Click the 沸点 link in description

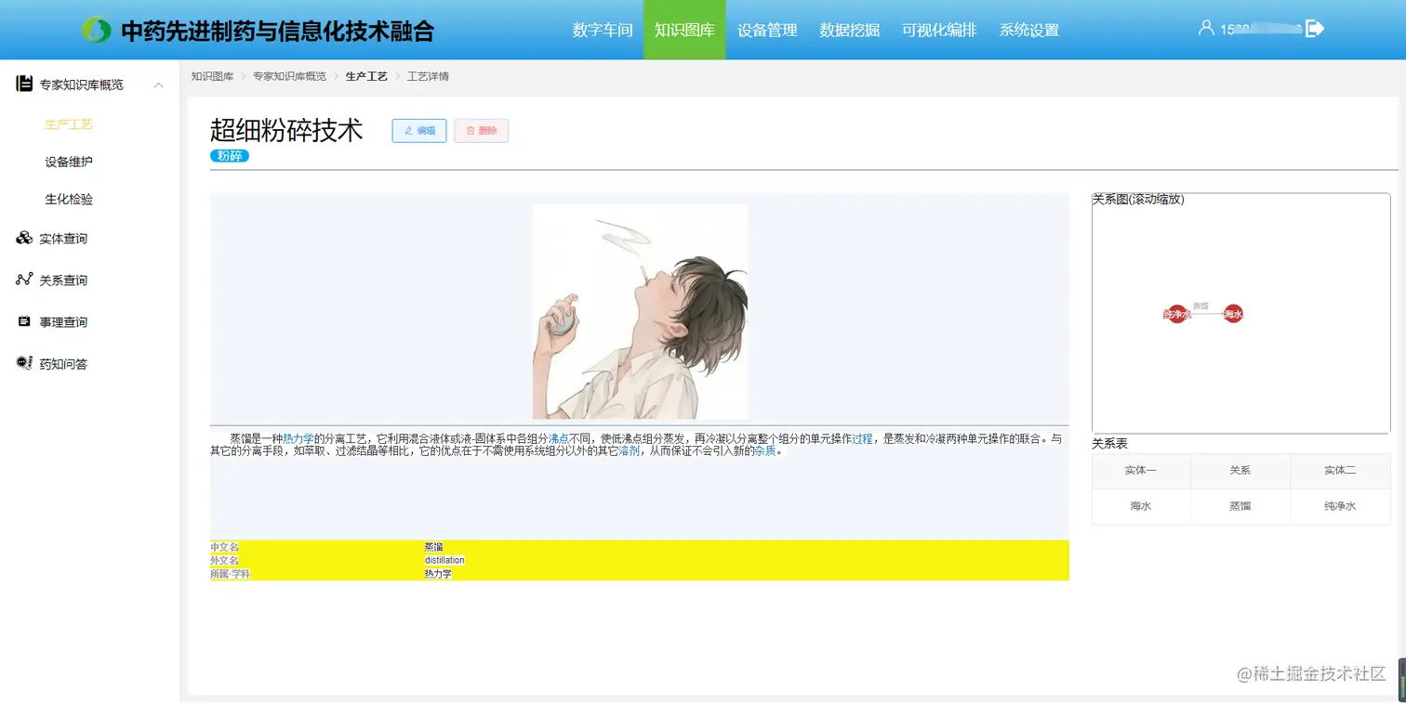click(x=558, y=438)
